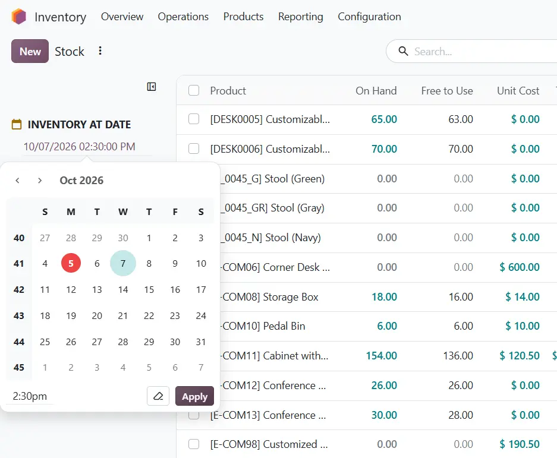The width and height of the screenshot is (557, 458).
Task: Select October 12 in the calendar
Action: tap(71, 290)
